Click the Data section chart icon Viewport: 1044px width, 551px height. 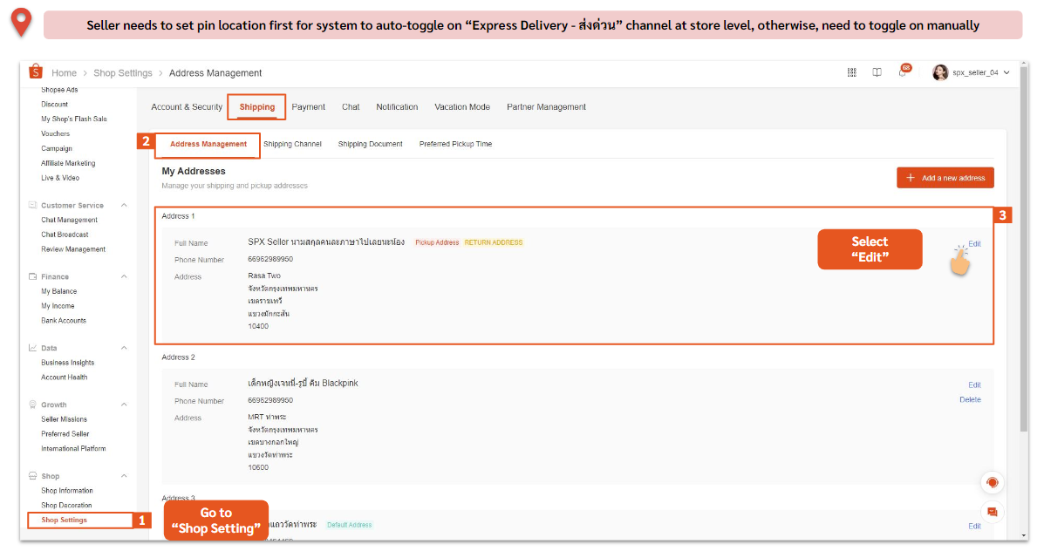pos(32,348)
